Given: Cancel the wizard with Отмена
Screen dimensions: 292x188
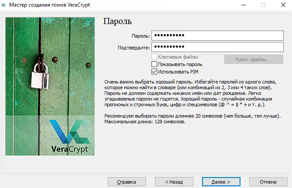Looking at the screenshot, I should [268, 181].
